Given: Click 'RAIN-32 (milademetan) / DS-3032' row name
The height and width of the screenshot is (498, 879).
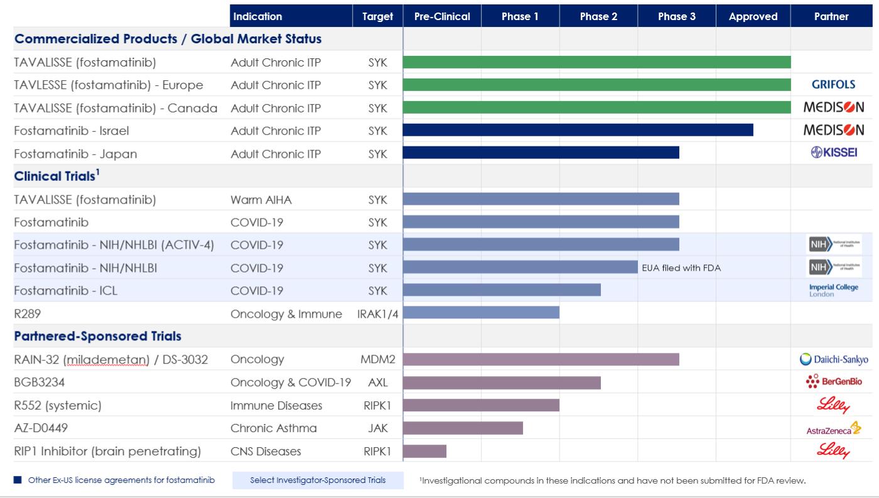Looking at the screenshot, I should point(111,360).
